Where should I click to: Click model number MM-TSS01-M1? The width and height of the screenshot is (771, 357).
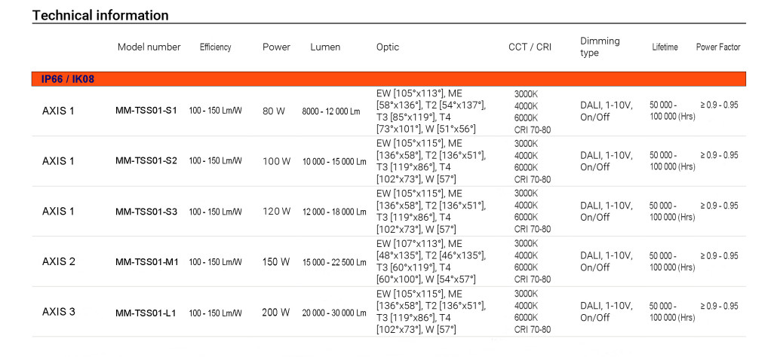click(x=146, y=262)
